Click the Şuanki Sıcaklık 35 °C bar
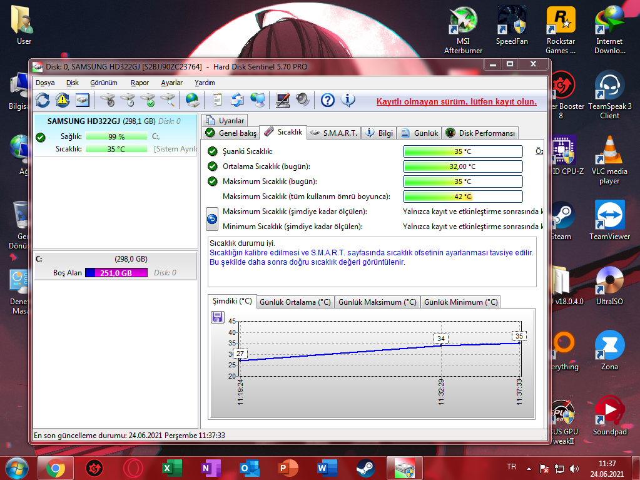 463,151
